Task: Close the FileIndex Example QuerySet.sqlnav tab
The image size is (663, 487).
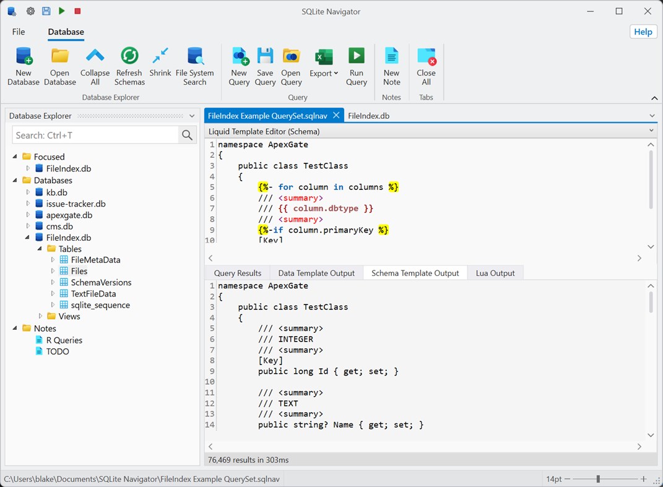Action: click(336, 115)
